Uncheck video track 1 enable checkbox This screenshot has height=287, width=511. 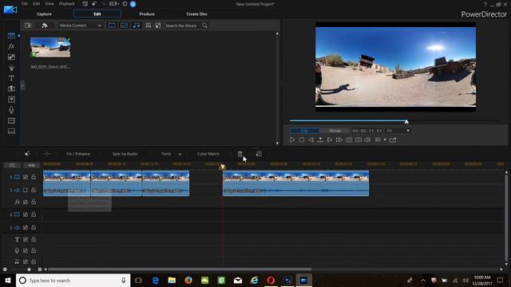click(26, 177)
